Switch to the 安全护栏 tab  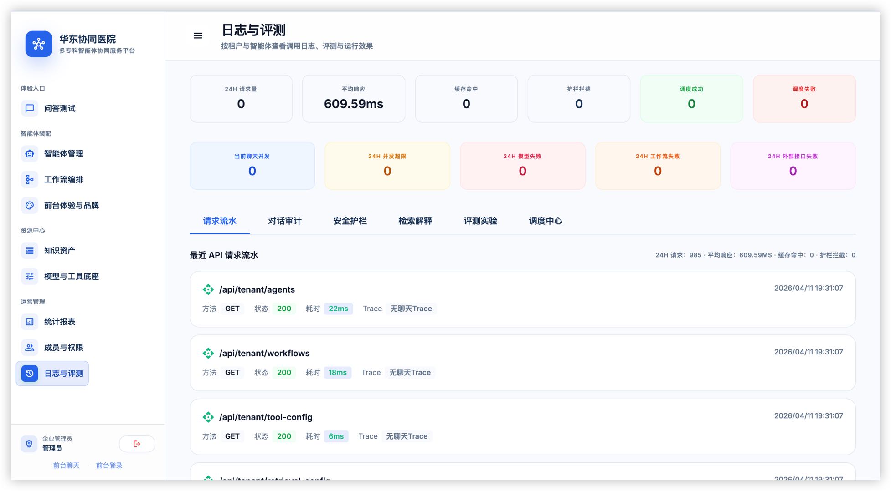(350, 221)
